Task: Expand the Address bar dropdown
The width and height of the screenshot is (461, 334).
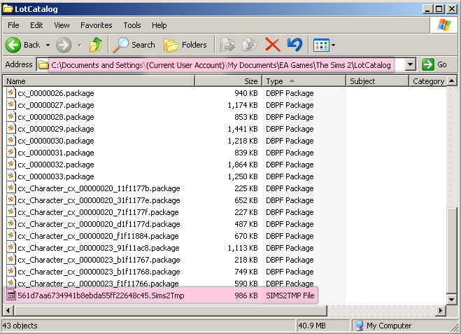Action: click(x=410, y=64)
